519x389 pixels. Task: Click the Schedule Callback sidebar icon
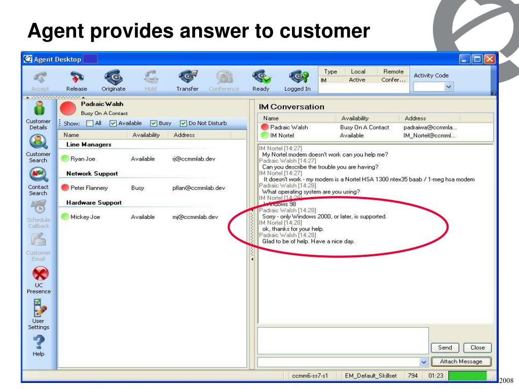tap(39, 207)
